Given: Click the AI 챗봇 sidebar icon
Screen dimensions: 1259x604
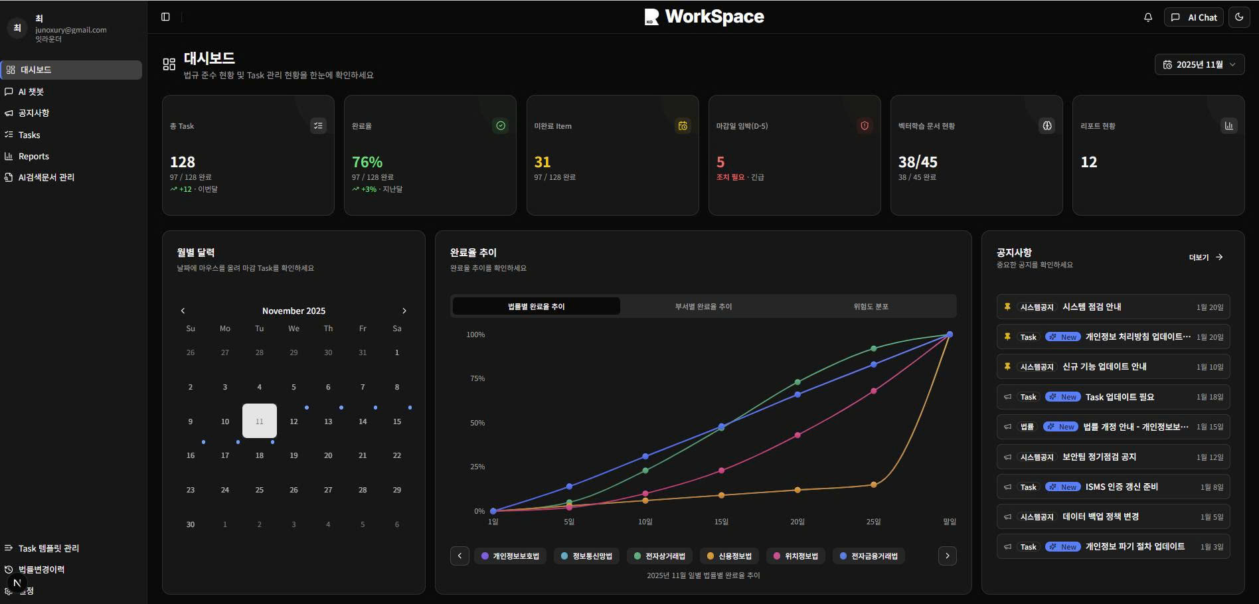Looking at the screenshot, I should click(x=9, y=92).
